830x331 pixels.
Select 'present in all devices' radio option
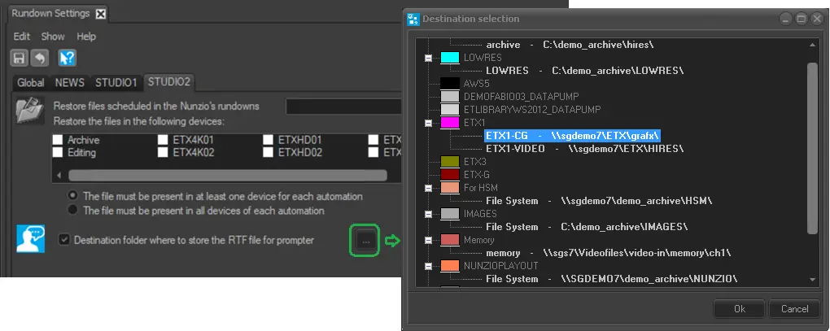73,211
